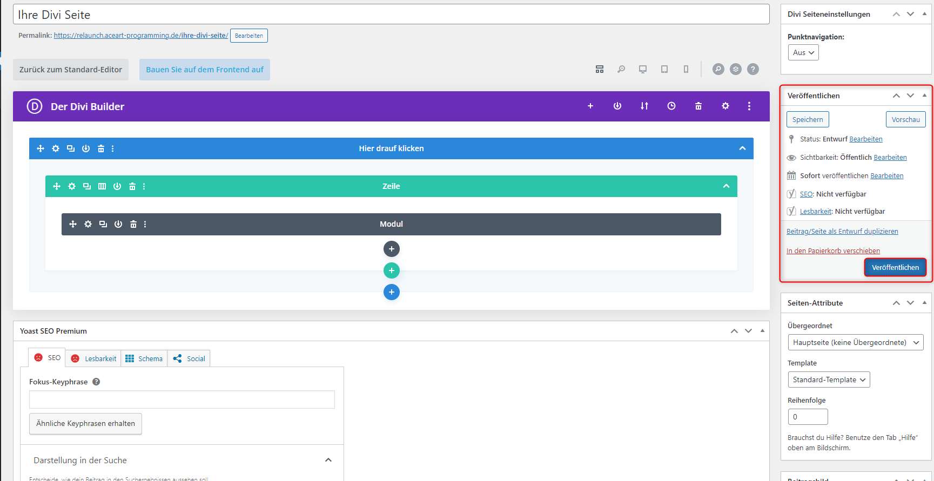Open Divi Builder page settings gear
Viewport: 934px width, 481px height.
(725, 106)
